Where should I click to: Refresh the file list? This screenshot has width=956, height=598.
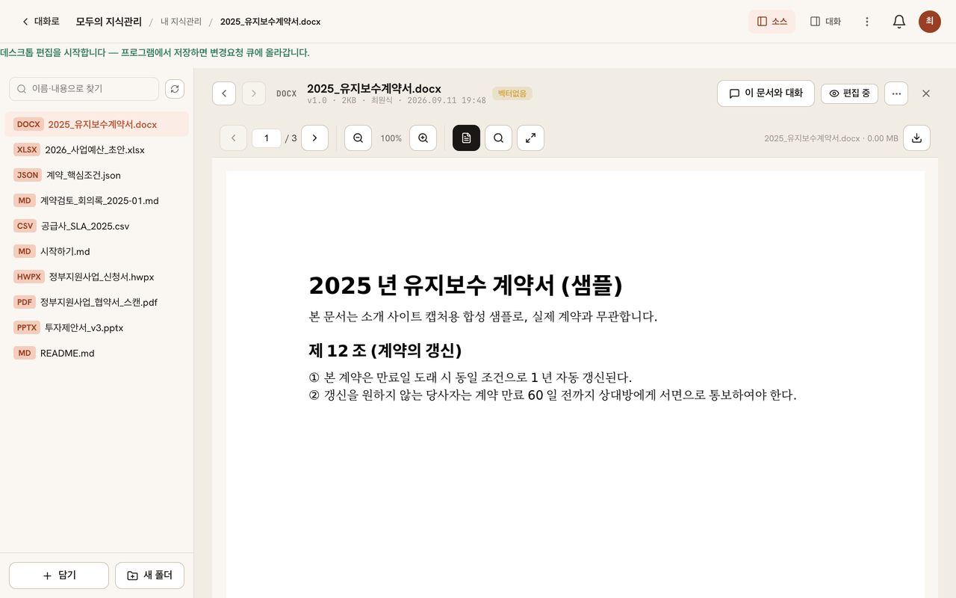[x=174, y=89]
